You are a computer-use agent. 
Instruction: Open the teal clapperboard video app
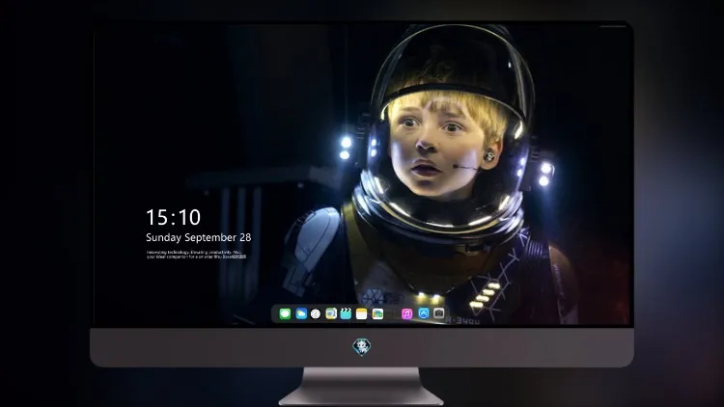tap(346, 314)
